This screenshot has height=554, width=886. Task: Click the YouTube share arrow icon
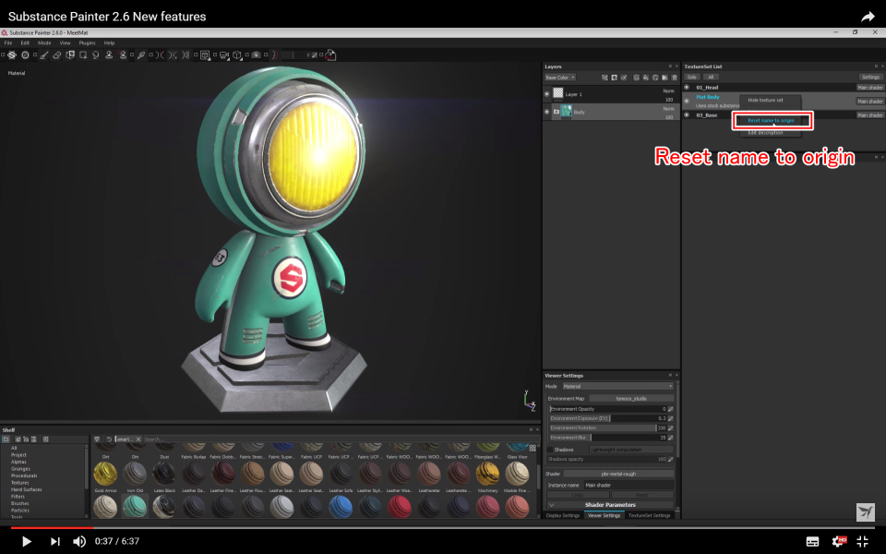click(868, 17)
